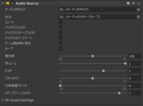143x106 pixels.
Task: Open the component presets slider icon
Action: pos(134,3)
